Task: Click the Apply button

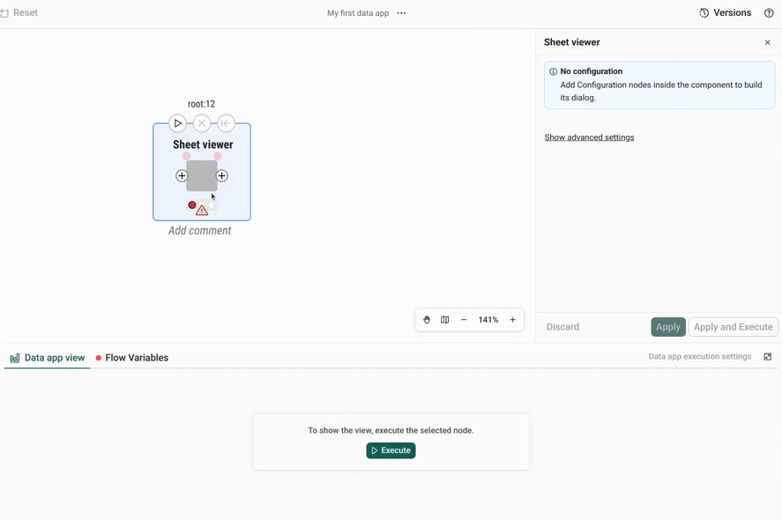Action: [668, 327]
